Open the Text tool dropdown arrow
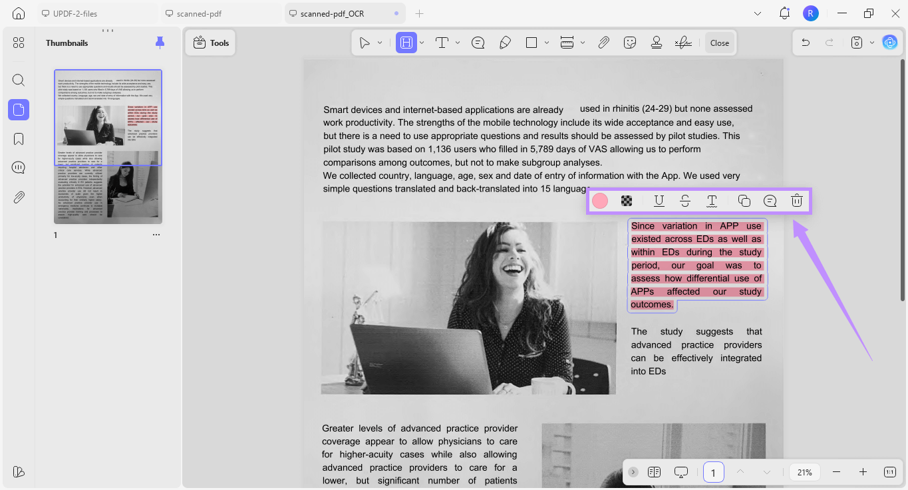This screenshot has height=490, width=908. click(x=456, y=42)
